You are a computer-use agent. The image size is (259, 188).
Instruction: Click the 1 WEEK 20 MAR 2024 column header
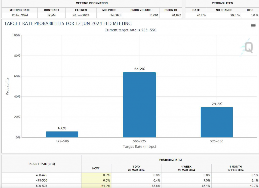point(186,168)
